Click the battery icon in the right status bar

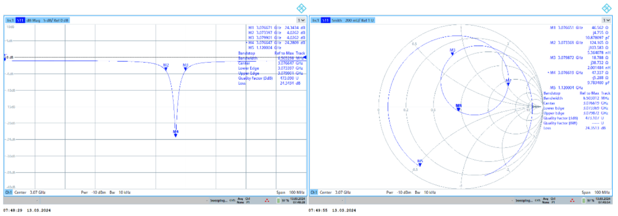[584, 201]
